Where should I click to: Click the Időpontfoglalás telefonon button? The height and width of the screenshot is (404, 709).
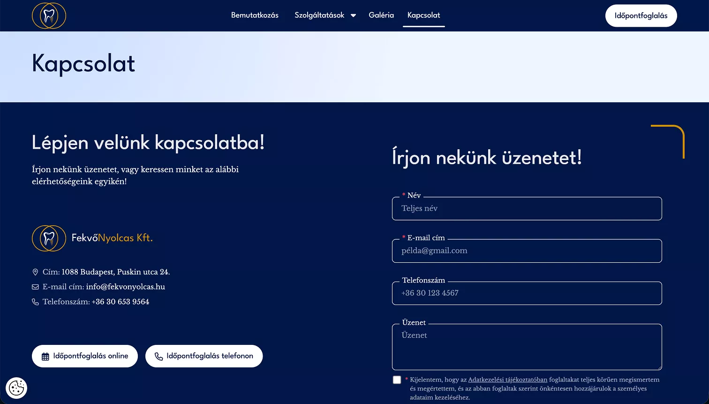204,356
